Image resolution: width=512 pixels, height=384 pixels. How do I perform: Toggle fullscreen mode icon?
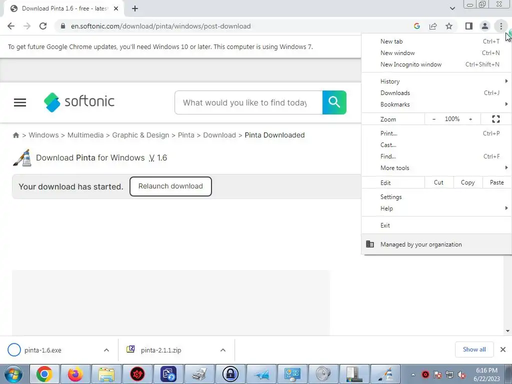pyautogui.click(x=495, y=119)
